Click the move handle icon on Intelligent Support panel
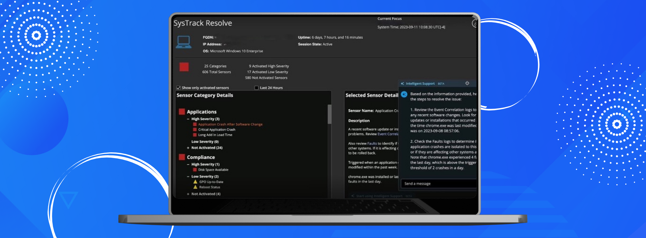Image resolution: width=646 pixels, height=238 pixels. click(467, 83)
